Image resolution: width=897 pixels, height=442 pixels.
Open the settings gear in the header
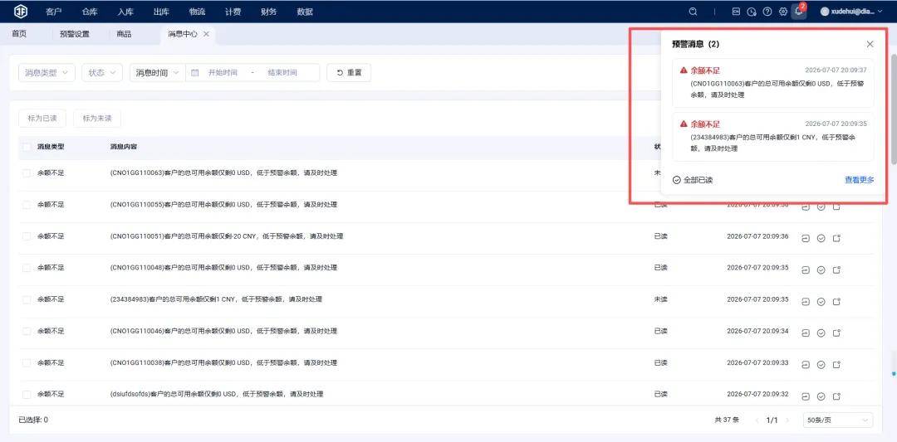[x=783, y=12]
